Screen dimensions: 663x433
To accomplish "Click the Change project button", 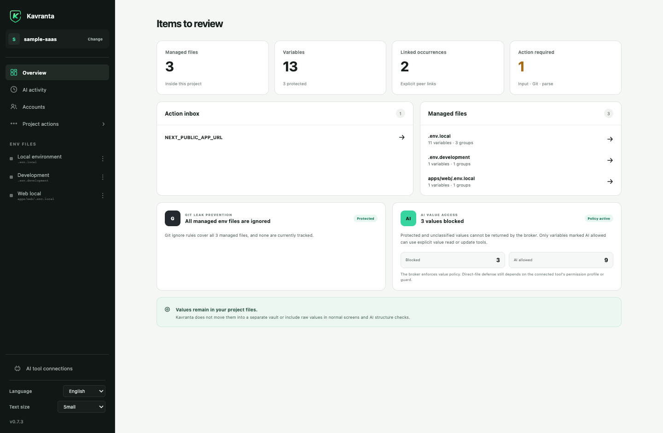I will [x=95, y=39].
